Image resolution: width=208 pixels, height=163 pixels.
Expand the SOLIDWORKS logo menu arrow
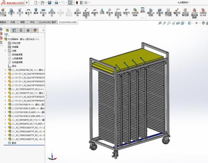coord(27,3)
